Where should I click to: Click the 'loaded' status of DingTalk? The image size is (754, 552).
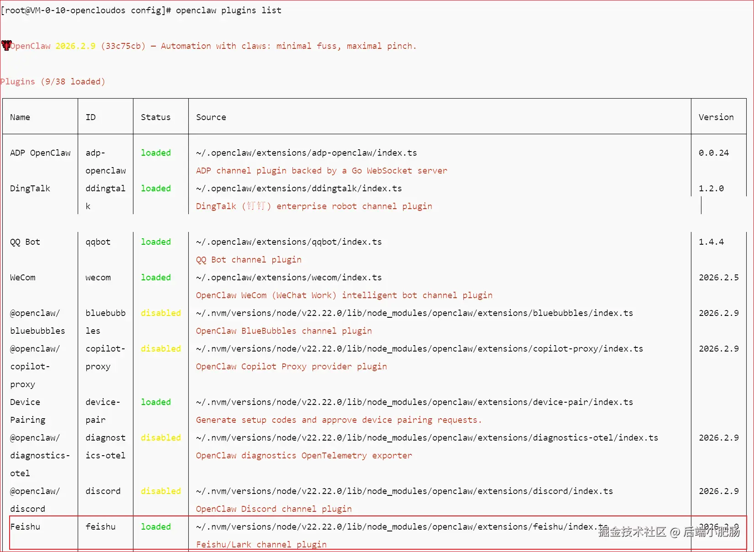(156, 189)
